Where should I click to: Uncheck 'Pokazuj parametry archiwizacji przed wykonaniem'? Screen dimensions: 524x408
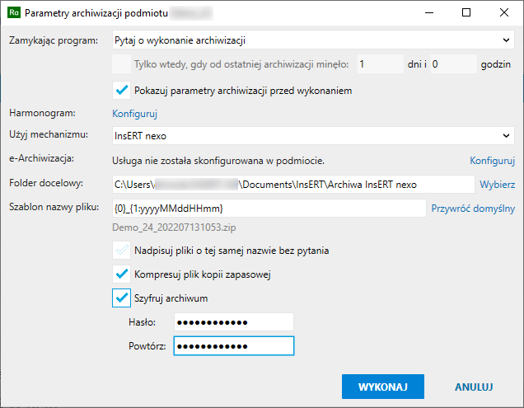122,91
